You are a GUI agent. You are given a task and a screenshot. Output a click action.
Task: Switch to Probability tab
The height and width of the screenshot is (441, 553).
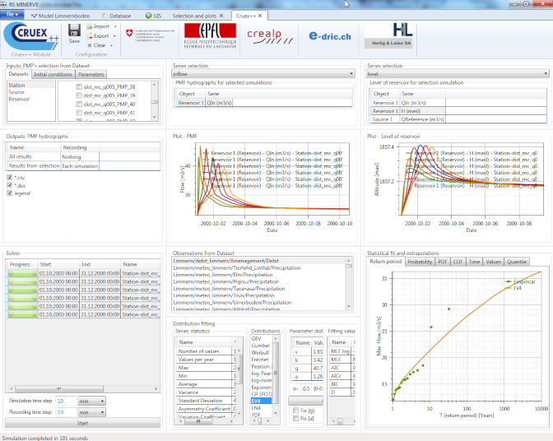(x=420, y=262)
